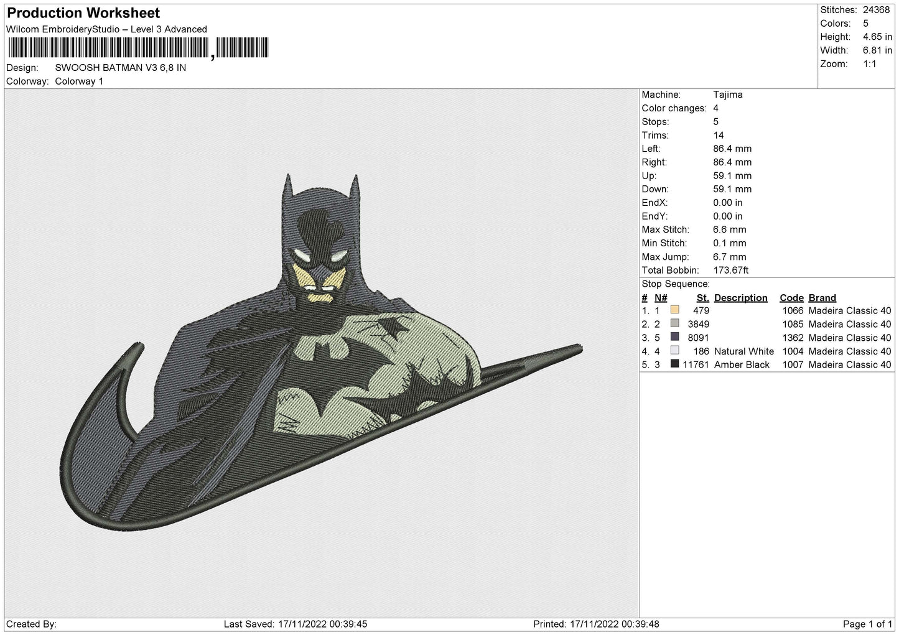899x635 pixels.
Task: Choose the Natural White thread swatch
Action: pos(674,351)
